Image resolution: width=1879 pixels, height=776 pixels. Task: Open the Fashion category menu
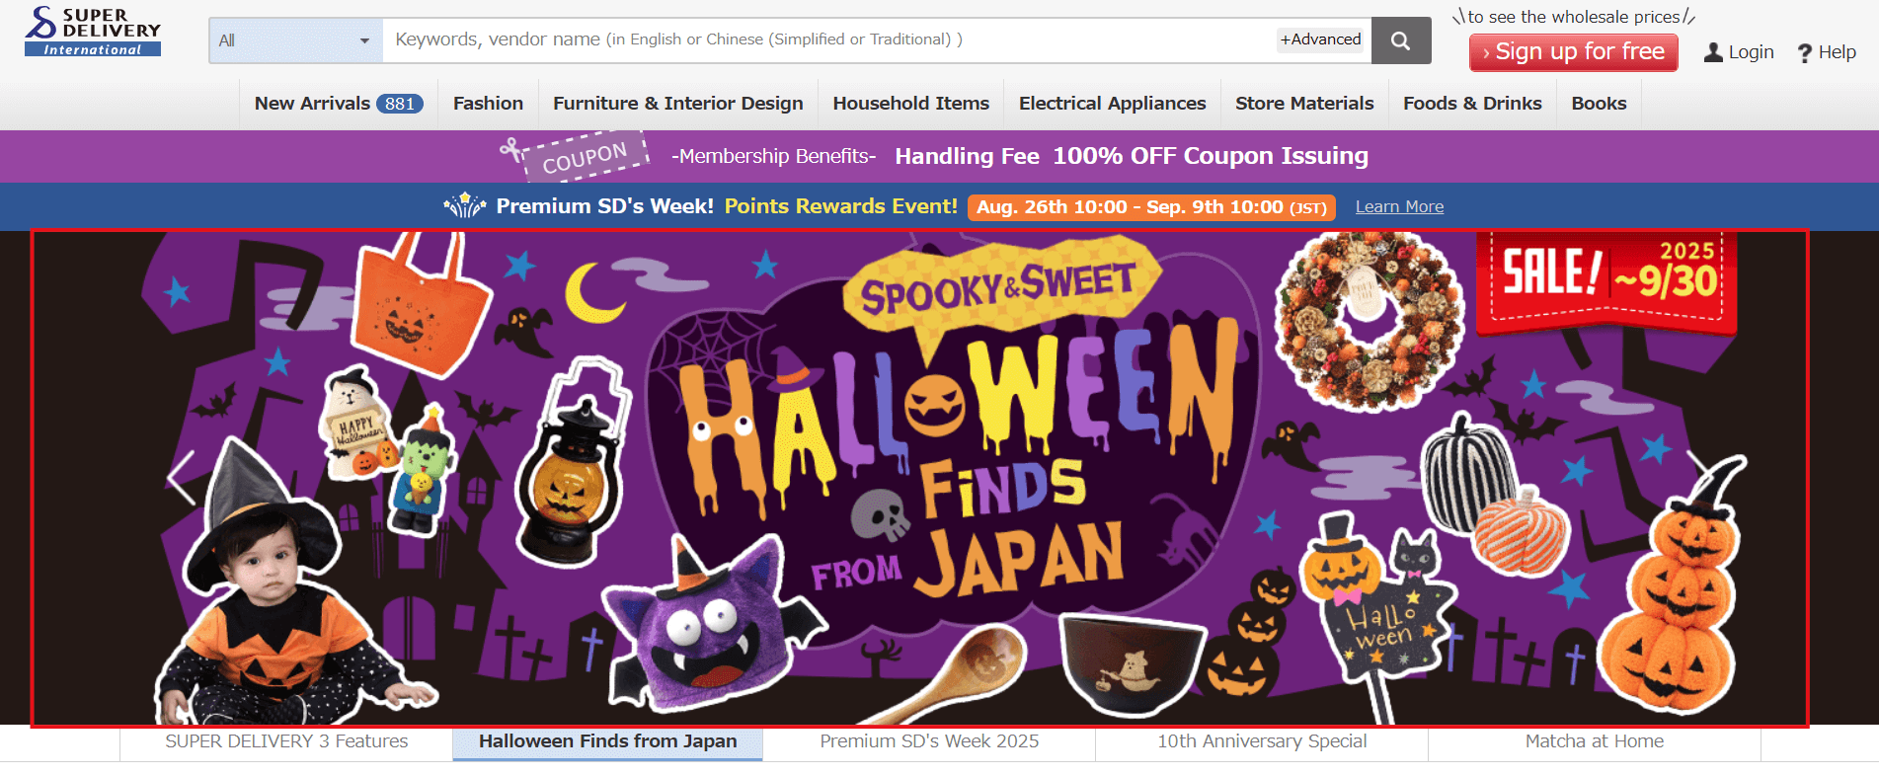coord(488,104)
